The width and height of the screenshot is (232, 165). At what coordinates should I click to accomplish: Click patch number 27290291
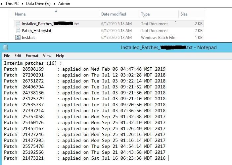pos(33,75)
